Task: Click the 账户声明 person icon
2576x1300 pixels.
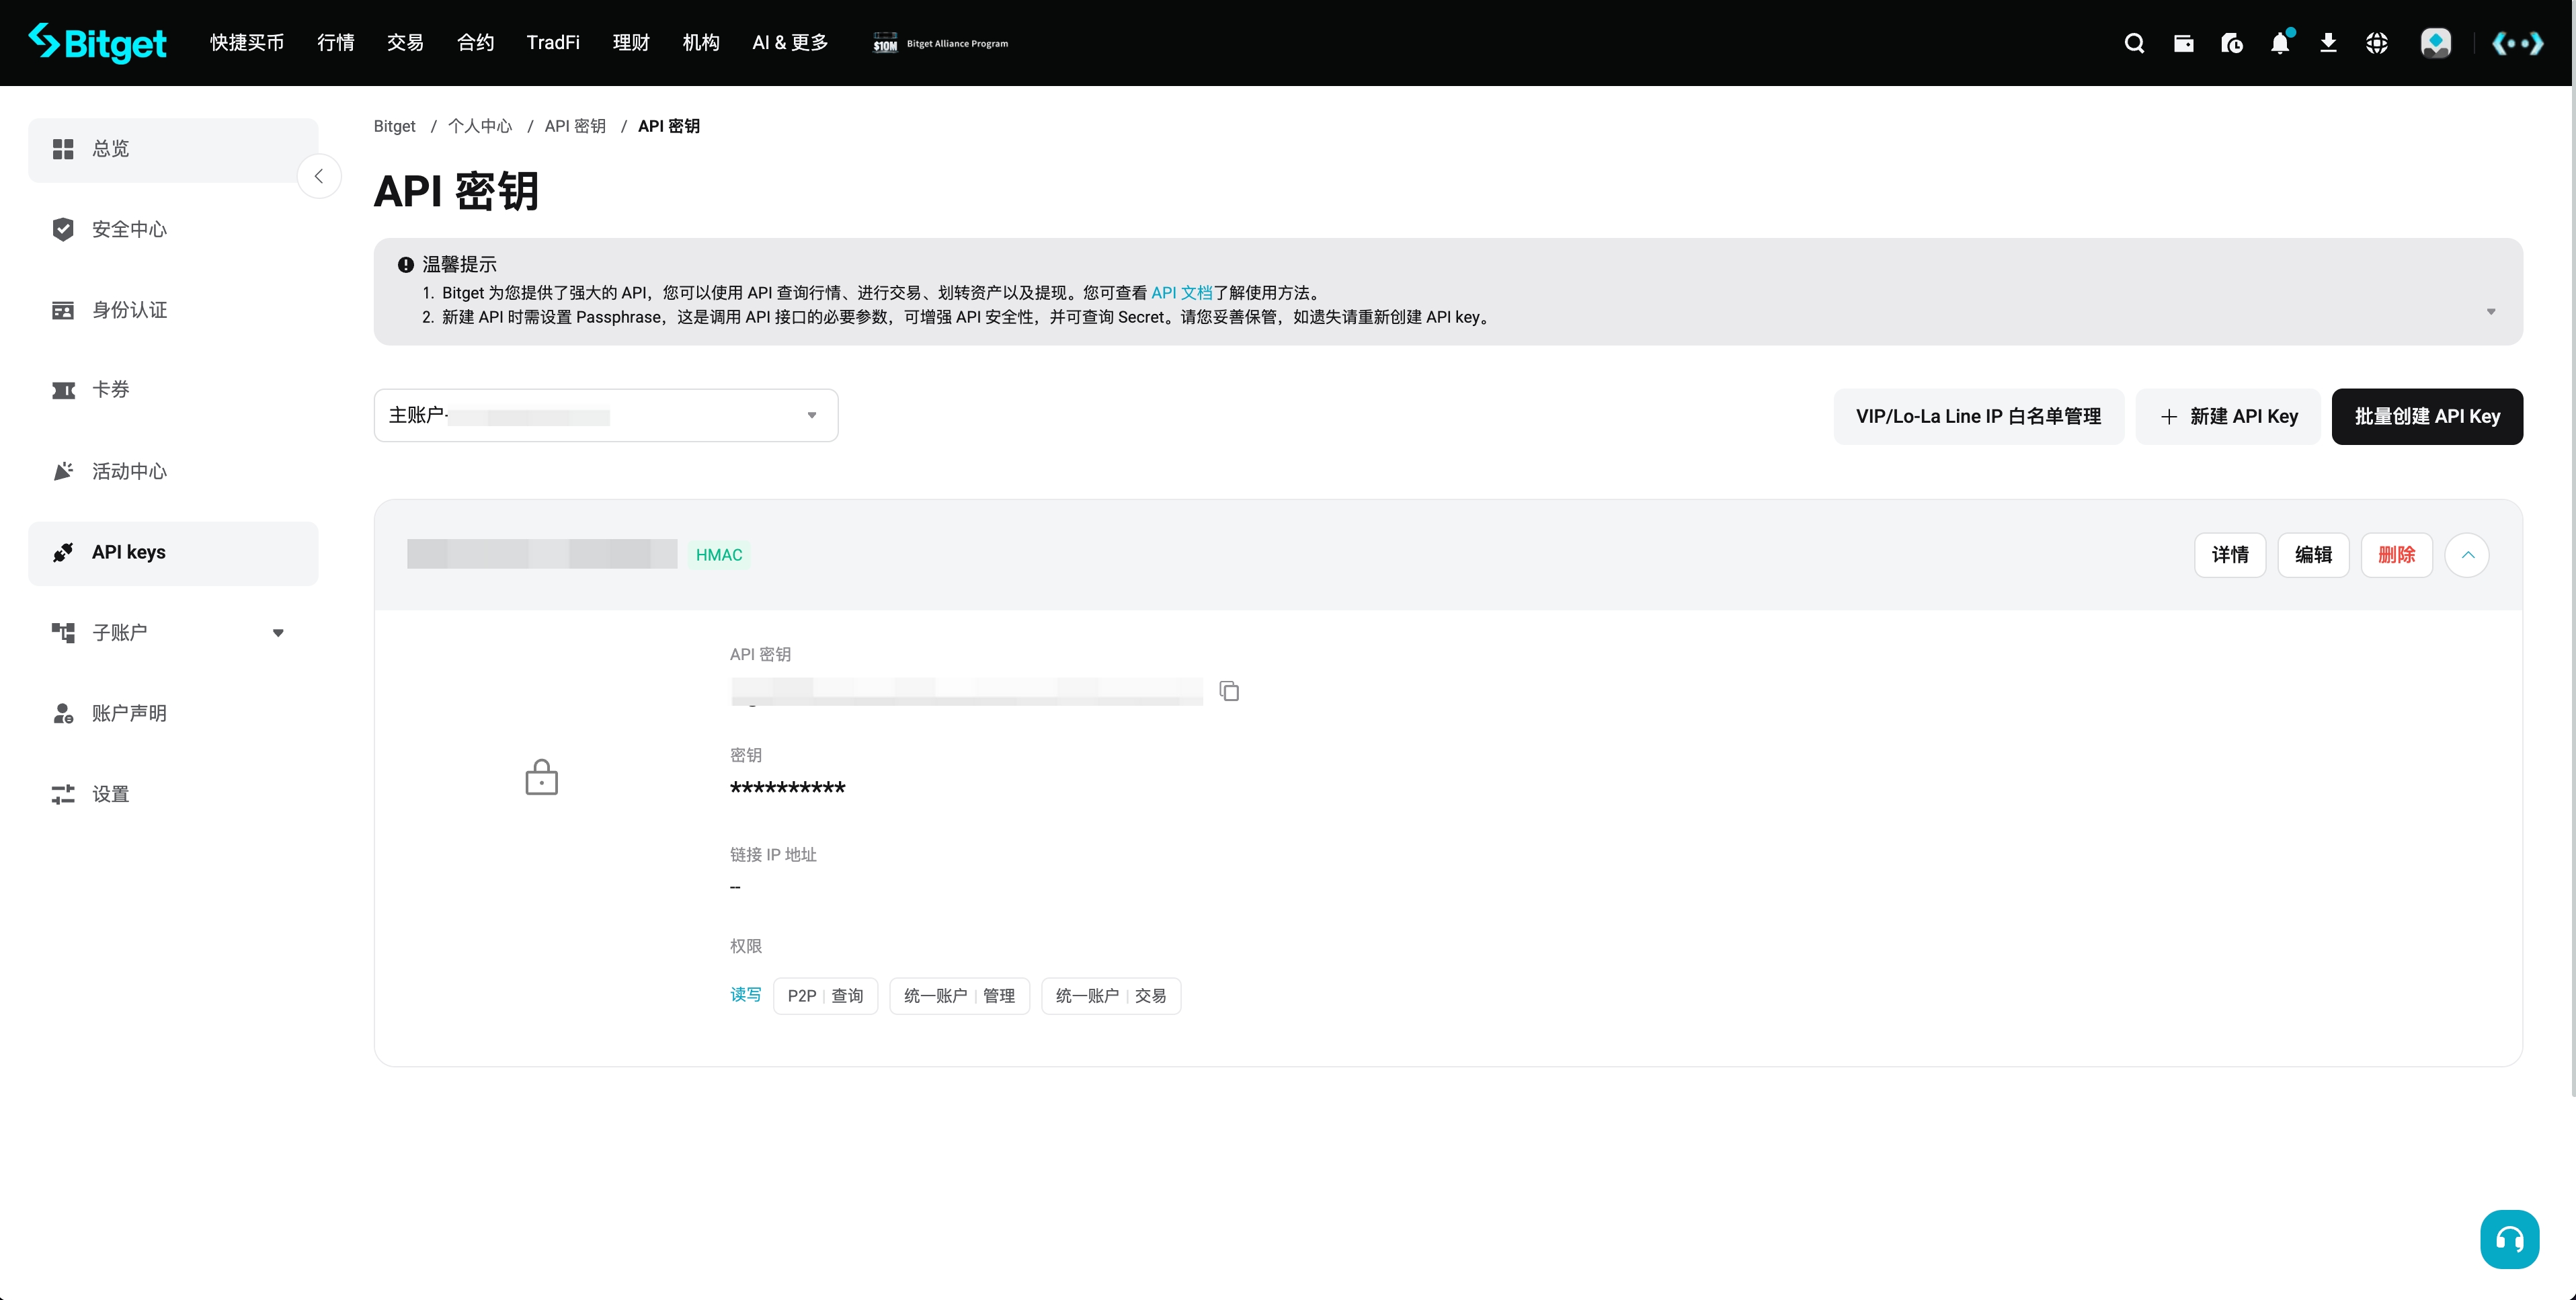Action: tap(63, 713)
